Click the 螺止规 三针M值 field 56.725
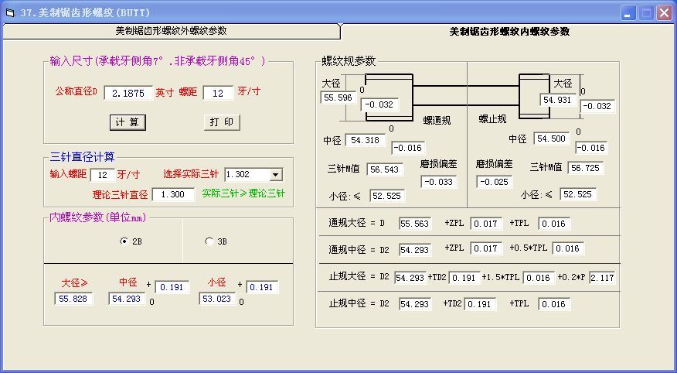The width and height of the screenshot is (677, 373). tap(586, 168)
